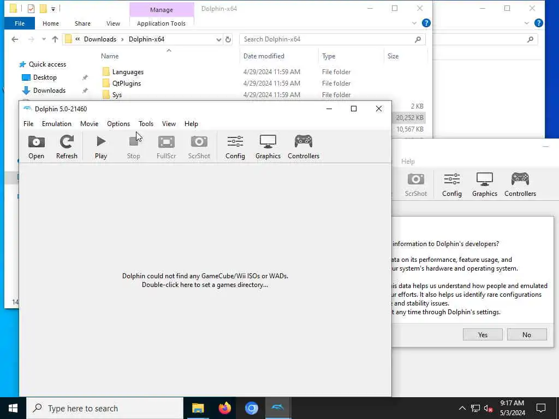Click search magnifier in second Explorer window

point(530,39)
